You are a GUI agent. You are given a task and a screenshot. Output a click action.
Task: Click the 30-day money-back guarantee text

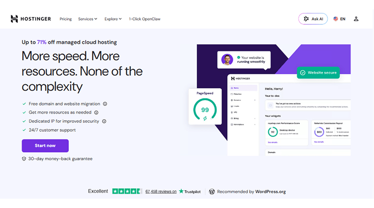60,159
